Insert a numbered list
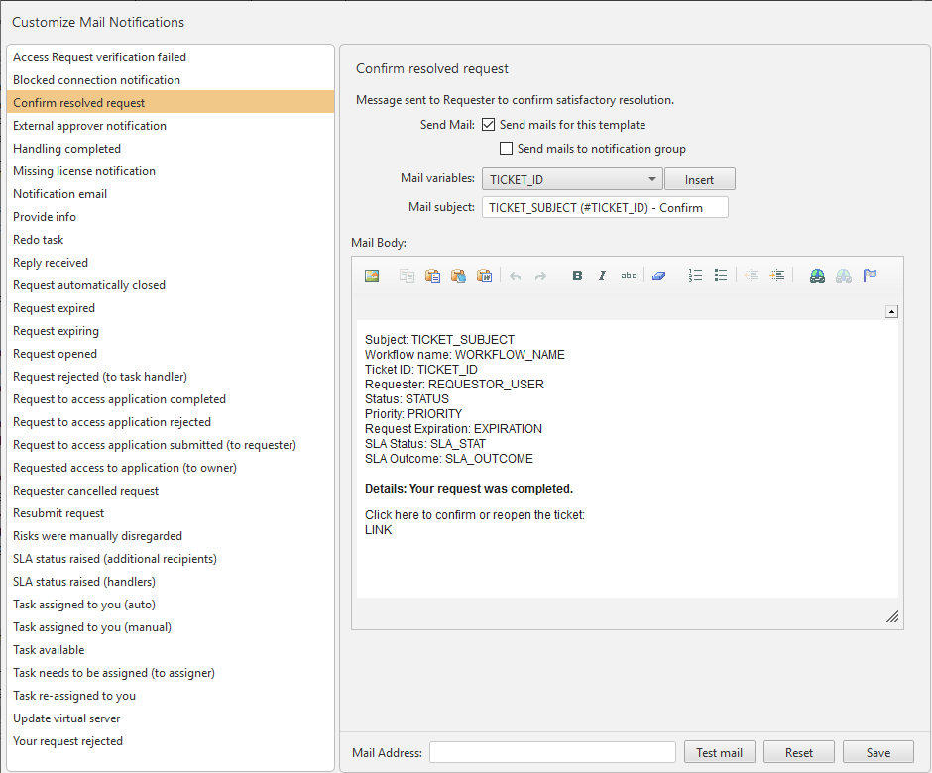Screen dimensions: 932x773 695,276
